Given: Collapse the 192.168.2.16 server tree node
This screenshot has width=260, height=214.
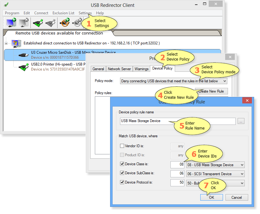Looking at the screenshot, I should tap(6, 43).
